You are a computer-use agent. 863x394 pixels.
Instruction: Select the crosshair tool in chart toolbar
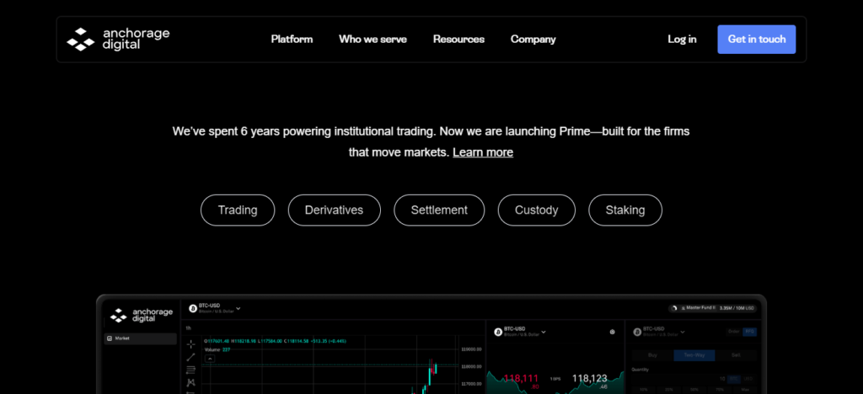pos(191,344)
